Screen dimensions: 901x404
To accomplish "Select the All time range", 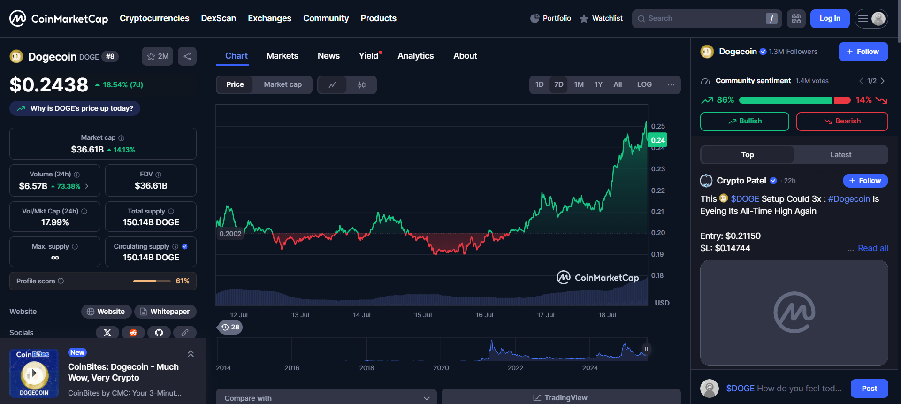I will [618, 85].
